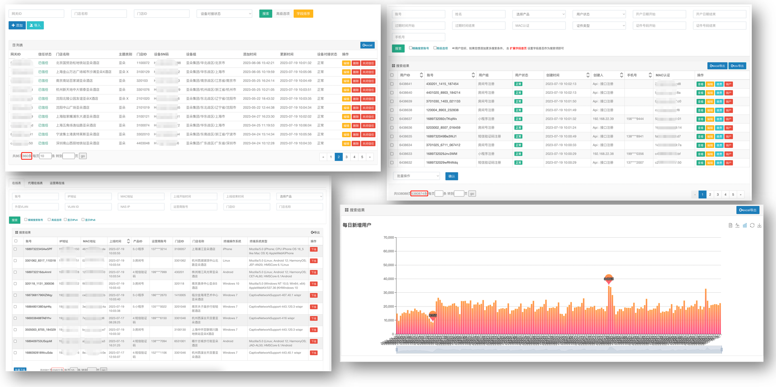The height and width of the screenshot is (387, 776).
Task: Toggle 高级选项 checkbox in user search panel
Action: (x=435, y=48)
